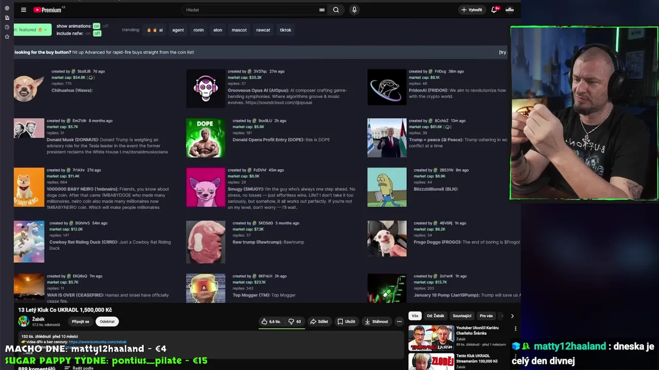The height and width of the screenshot is (370, 659).
Task: Open Youtuber Ukončil Kariéru video thumbnail
Action: [431, 338]
